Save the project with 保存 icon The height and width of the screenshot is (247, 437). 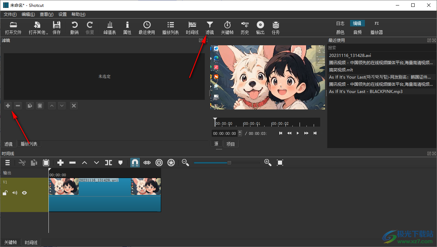(x=57, y=28)
